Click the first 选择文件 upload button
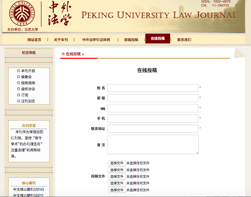The image size is (251, 197). coord(116,163)
